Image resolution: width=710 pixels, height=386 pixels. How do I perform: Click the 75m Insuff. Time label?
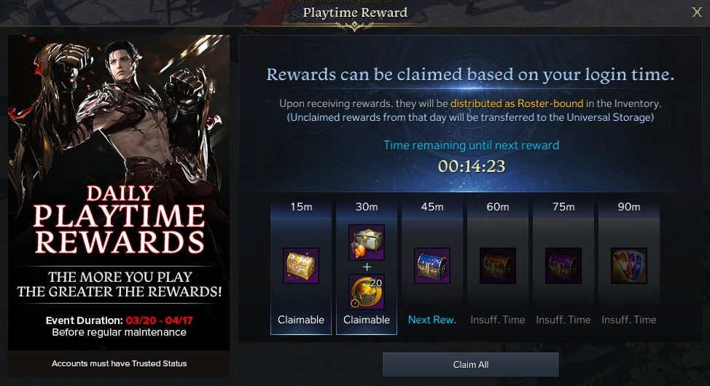coord(563,320)
